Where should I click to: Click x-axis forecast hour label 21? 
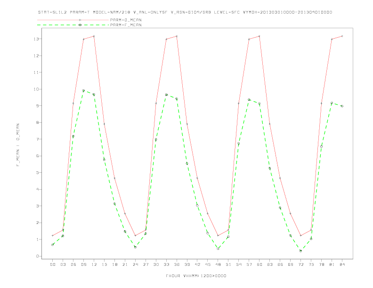coord(125,264)
